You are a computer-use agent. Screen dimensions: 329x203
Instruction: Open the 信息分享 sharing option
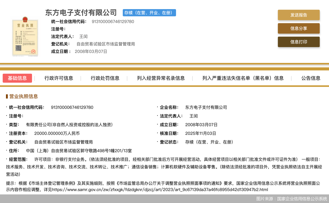pos(299,28)
